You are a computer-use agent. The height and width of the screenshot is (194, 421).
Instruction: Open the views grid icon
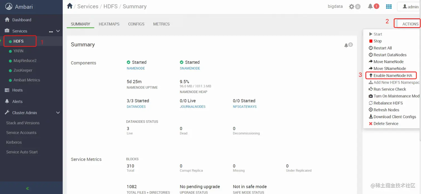[389, 6]
